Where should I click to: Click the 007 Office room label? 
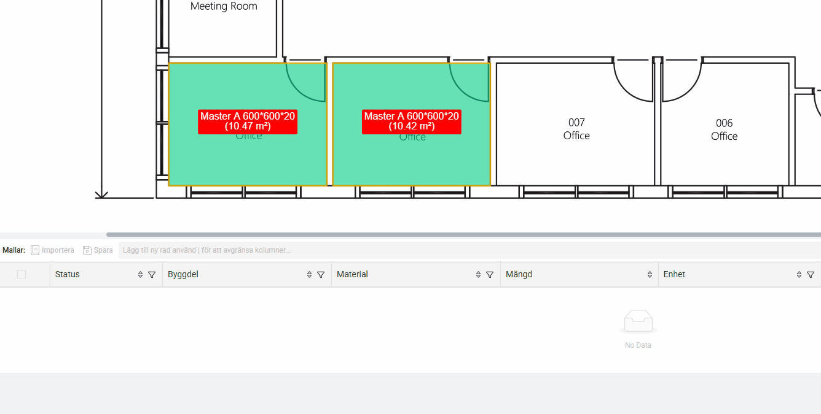[x=576, y=129]
